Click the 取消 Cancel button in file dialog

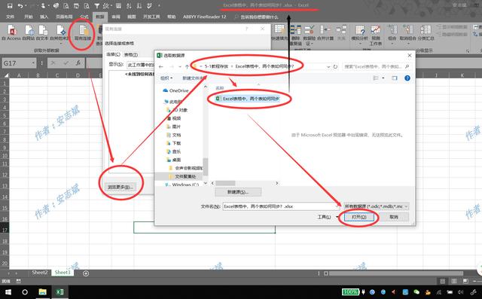click(394, 217)
